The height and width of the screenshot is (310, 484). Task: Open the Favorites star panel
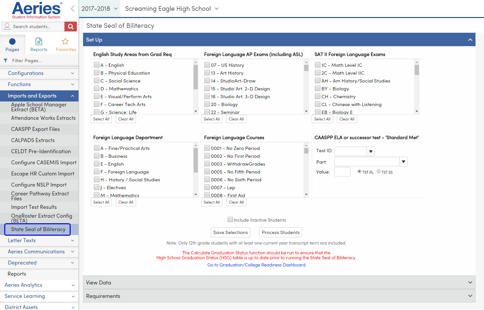[x=65, y=44]
